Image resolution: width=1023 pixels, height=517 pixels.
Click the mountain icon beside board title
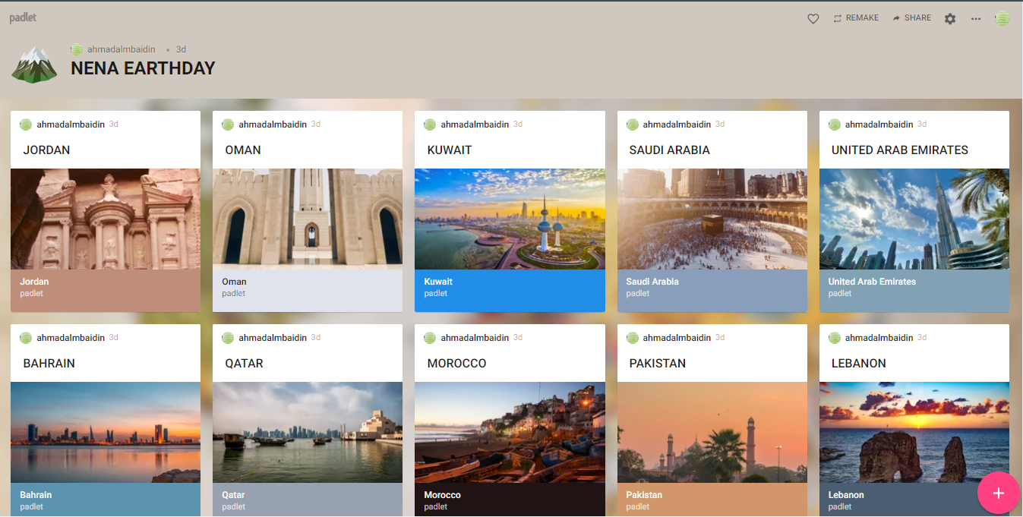(34, 65)
